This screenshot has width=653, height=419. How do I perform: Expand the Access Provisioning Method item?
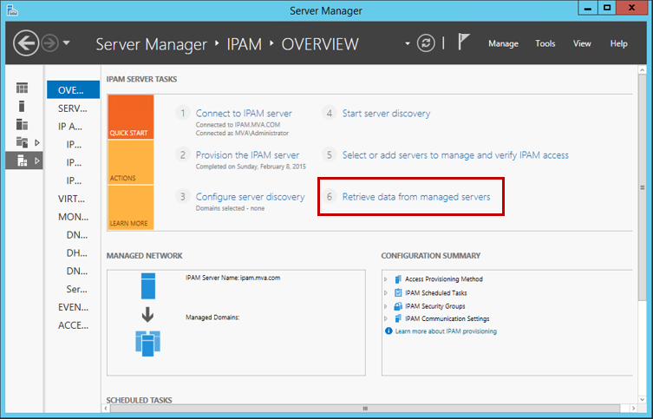[x=386, y=279]
